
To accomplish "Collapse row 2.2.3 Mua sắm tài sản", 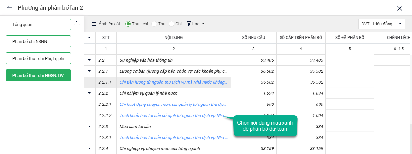I will pyautogui.click(x=89, y=126).
